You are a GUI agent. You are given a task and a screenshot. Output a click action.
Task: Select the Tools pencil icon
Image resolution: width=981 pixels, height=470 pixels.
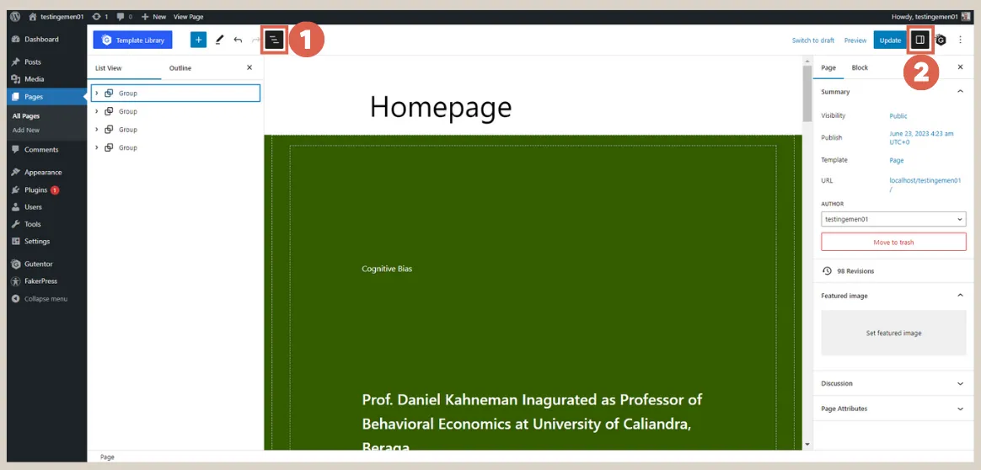tap(219, 40)
